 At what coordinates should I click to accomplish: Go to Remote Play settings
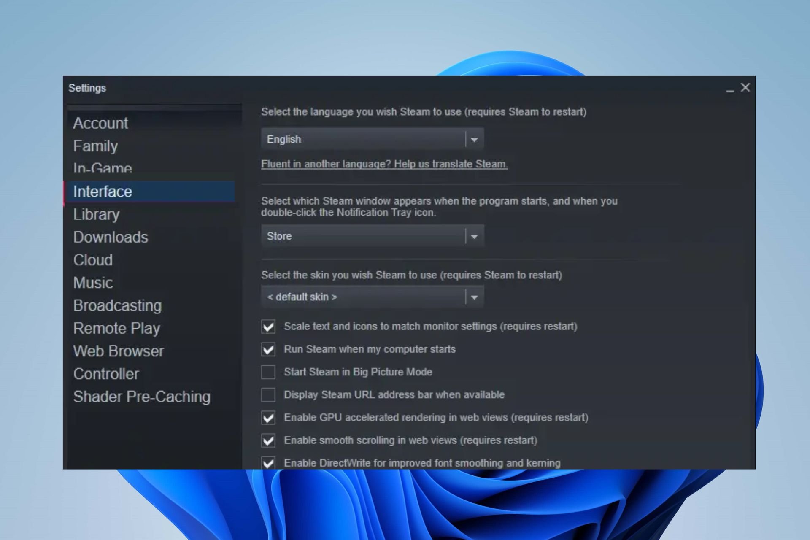[x=116, y=328]
